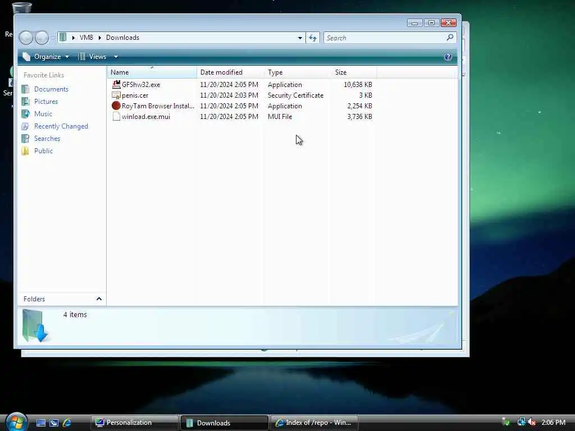Click the Searches icon in Favorite Links
The width and height of the screenshot is (575, 431).
[x=25, y=139]
